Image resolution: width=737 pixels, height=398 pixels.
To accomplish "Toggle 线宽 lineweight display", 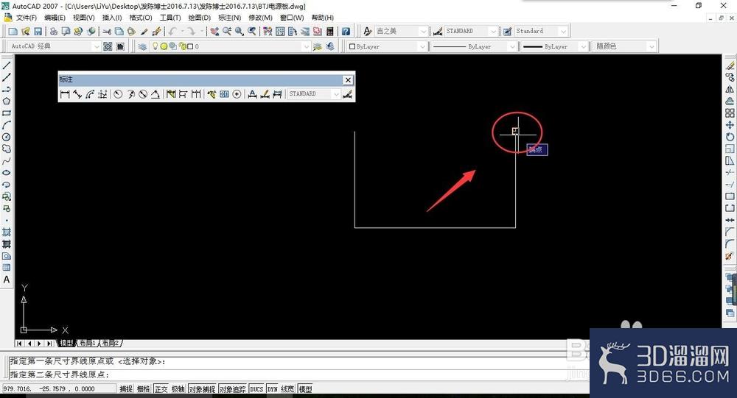I will (x=287, y=388).
